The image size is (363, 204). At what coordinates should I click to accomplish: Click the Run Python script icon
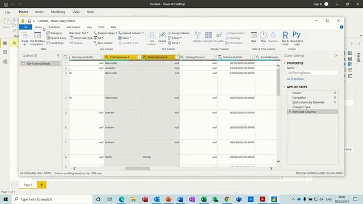[x=297, y=35]
